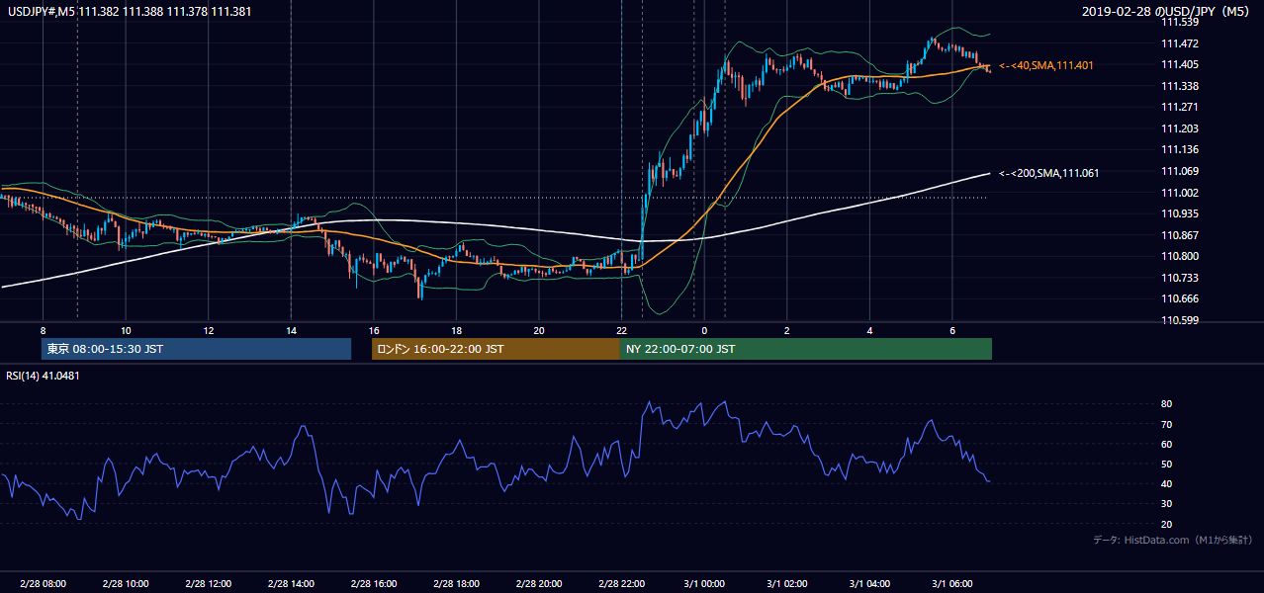Select the 2/28 08:00 time label
Image resolution: width=1264 pixels, height=593 pixels.
pyautogui.click(x=43, y=583)
